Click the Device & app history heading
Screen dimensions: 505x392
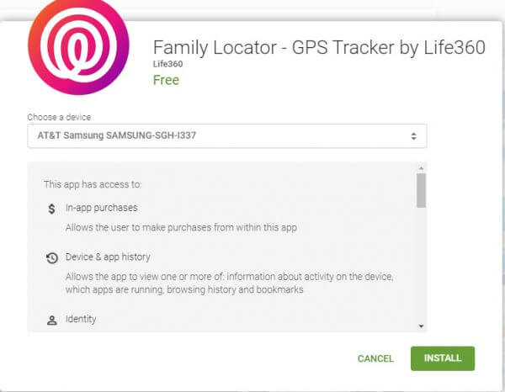click(108, 257)
